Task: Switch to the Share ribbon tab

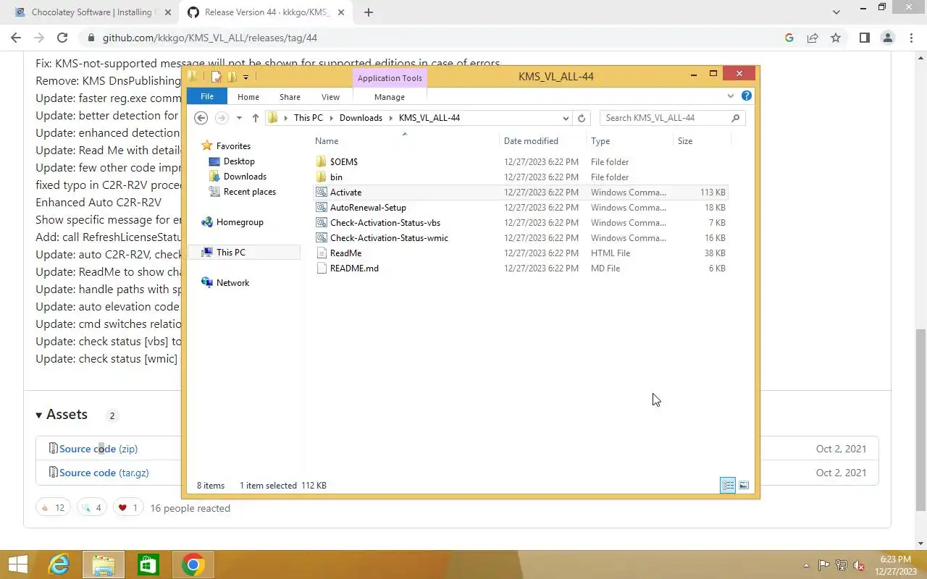Action: pyautogui.click(x=290, y=97)
